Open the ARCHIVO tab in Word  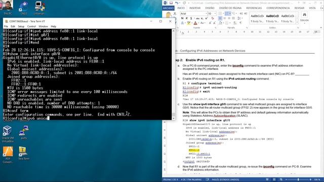(168, 8)
